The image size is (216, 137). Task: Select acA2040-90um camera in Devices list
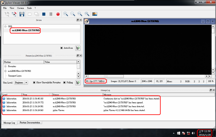[26, 31]
